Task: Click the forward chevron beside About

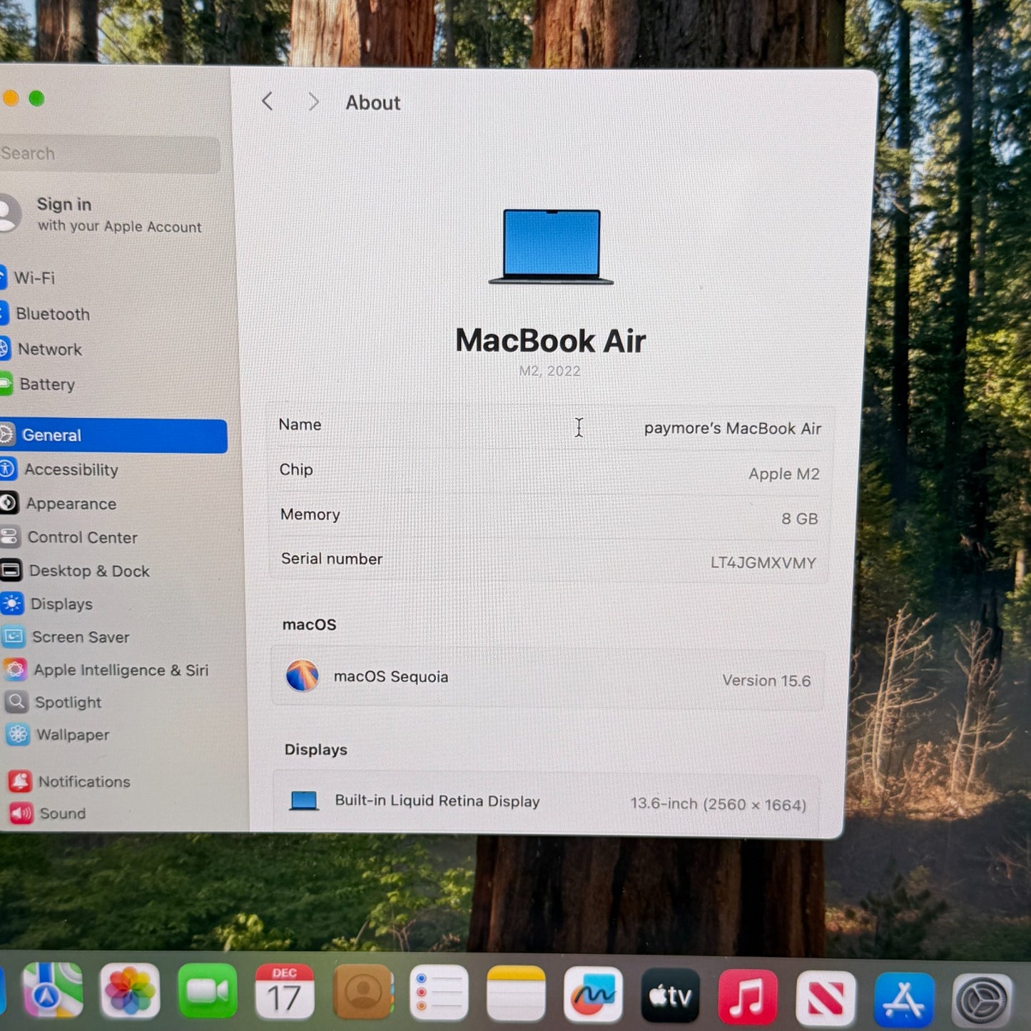Action: point(313,102)
